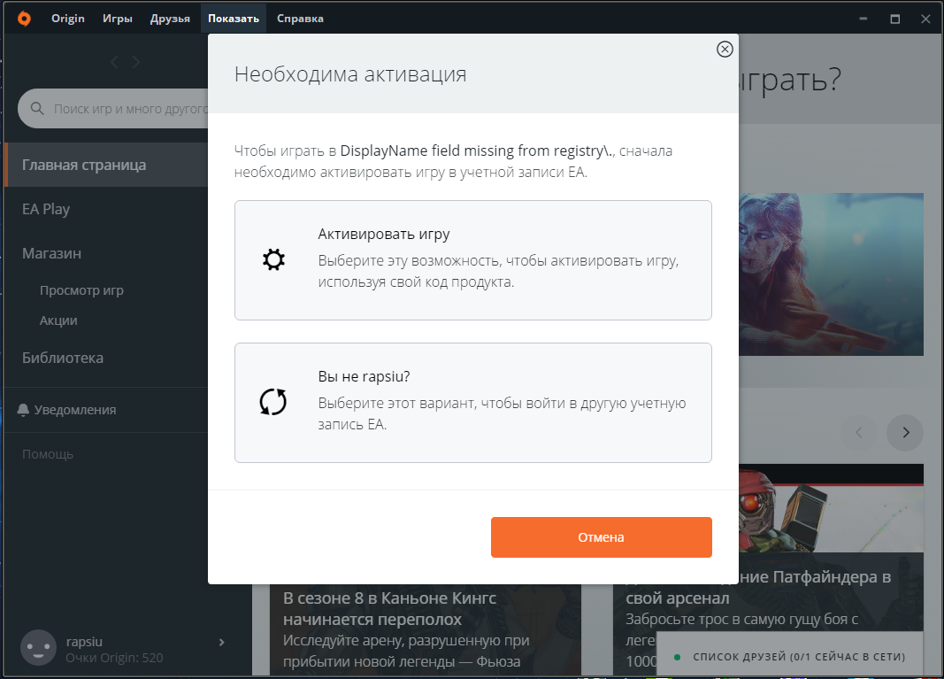The image size is (944, 679).
Task: Open the Показать menu
Action: (234, 19)
